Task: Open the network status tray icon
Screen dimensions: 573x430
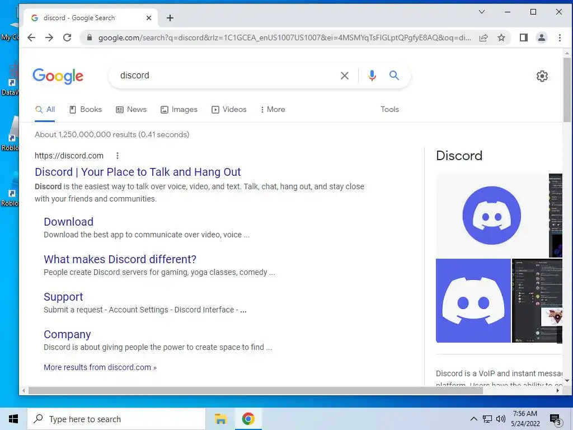Action: [487, 419]
